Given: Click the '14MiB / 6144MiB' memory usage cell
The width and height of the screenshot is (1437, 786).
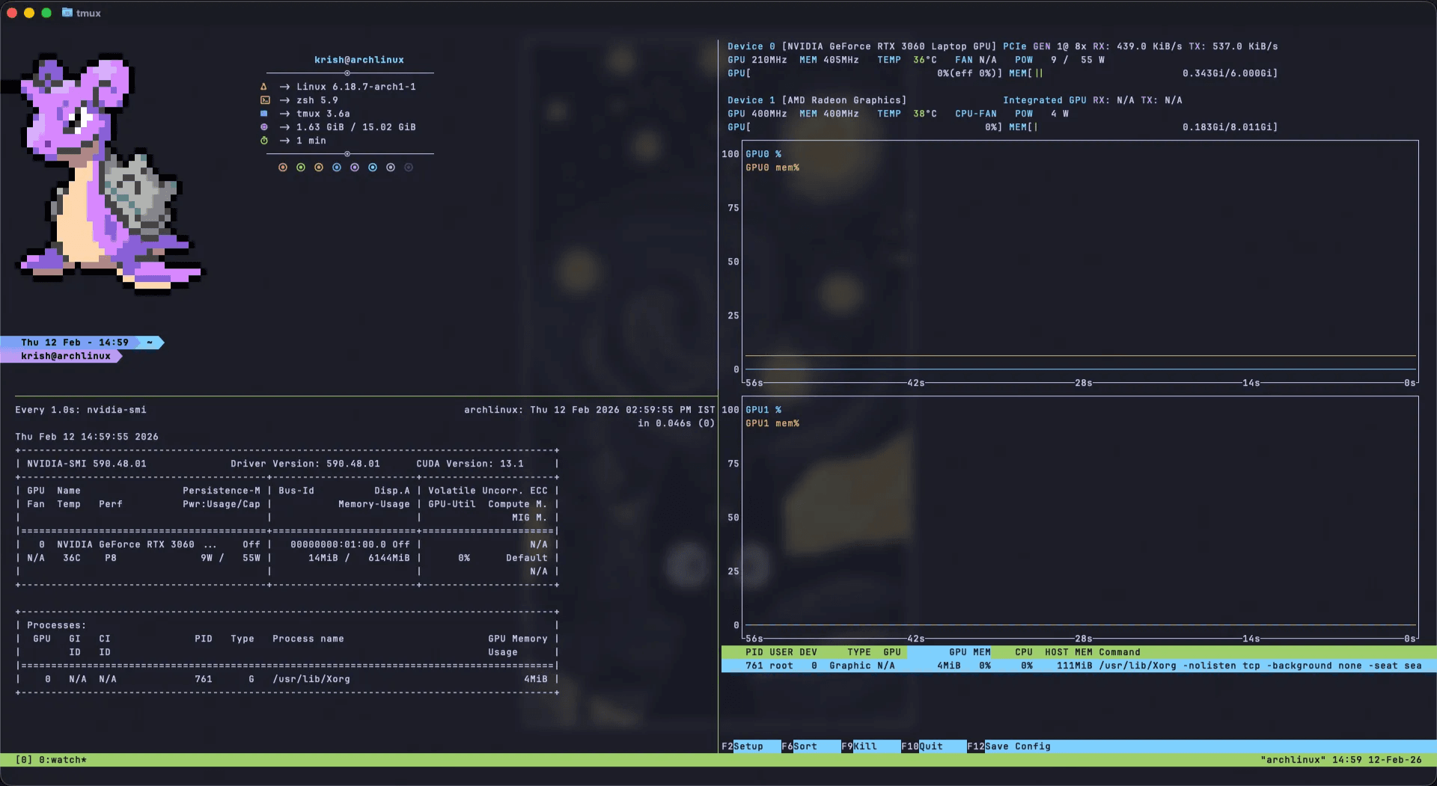Looking at the screenshot, I should 359,558.
